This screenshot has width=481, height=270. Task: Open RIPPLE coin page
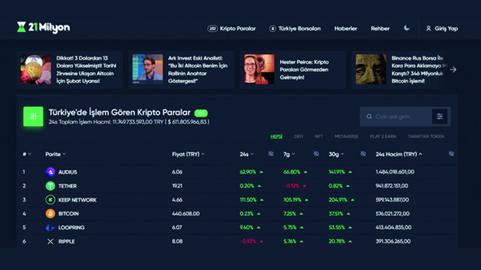(66, 242)
